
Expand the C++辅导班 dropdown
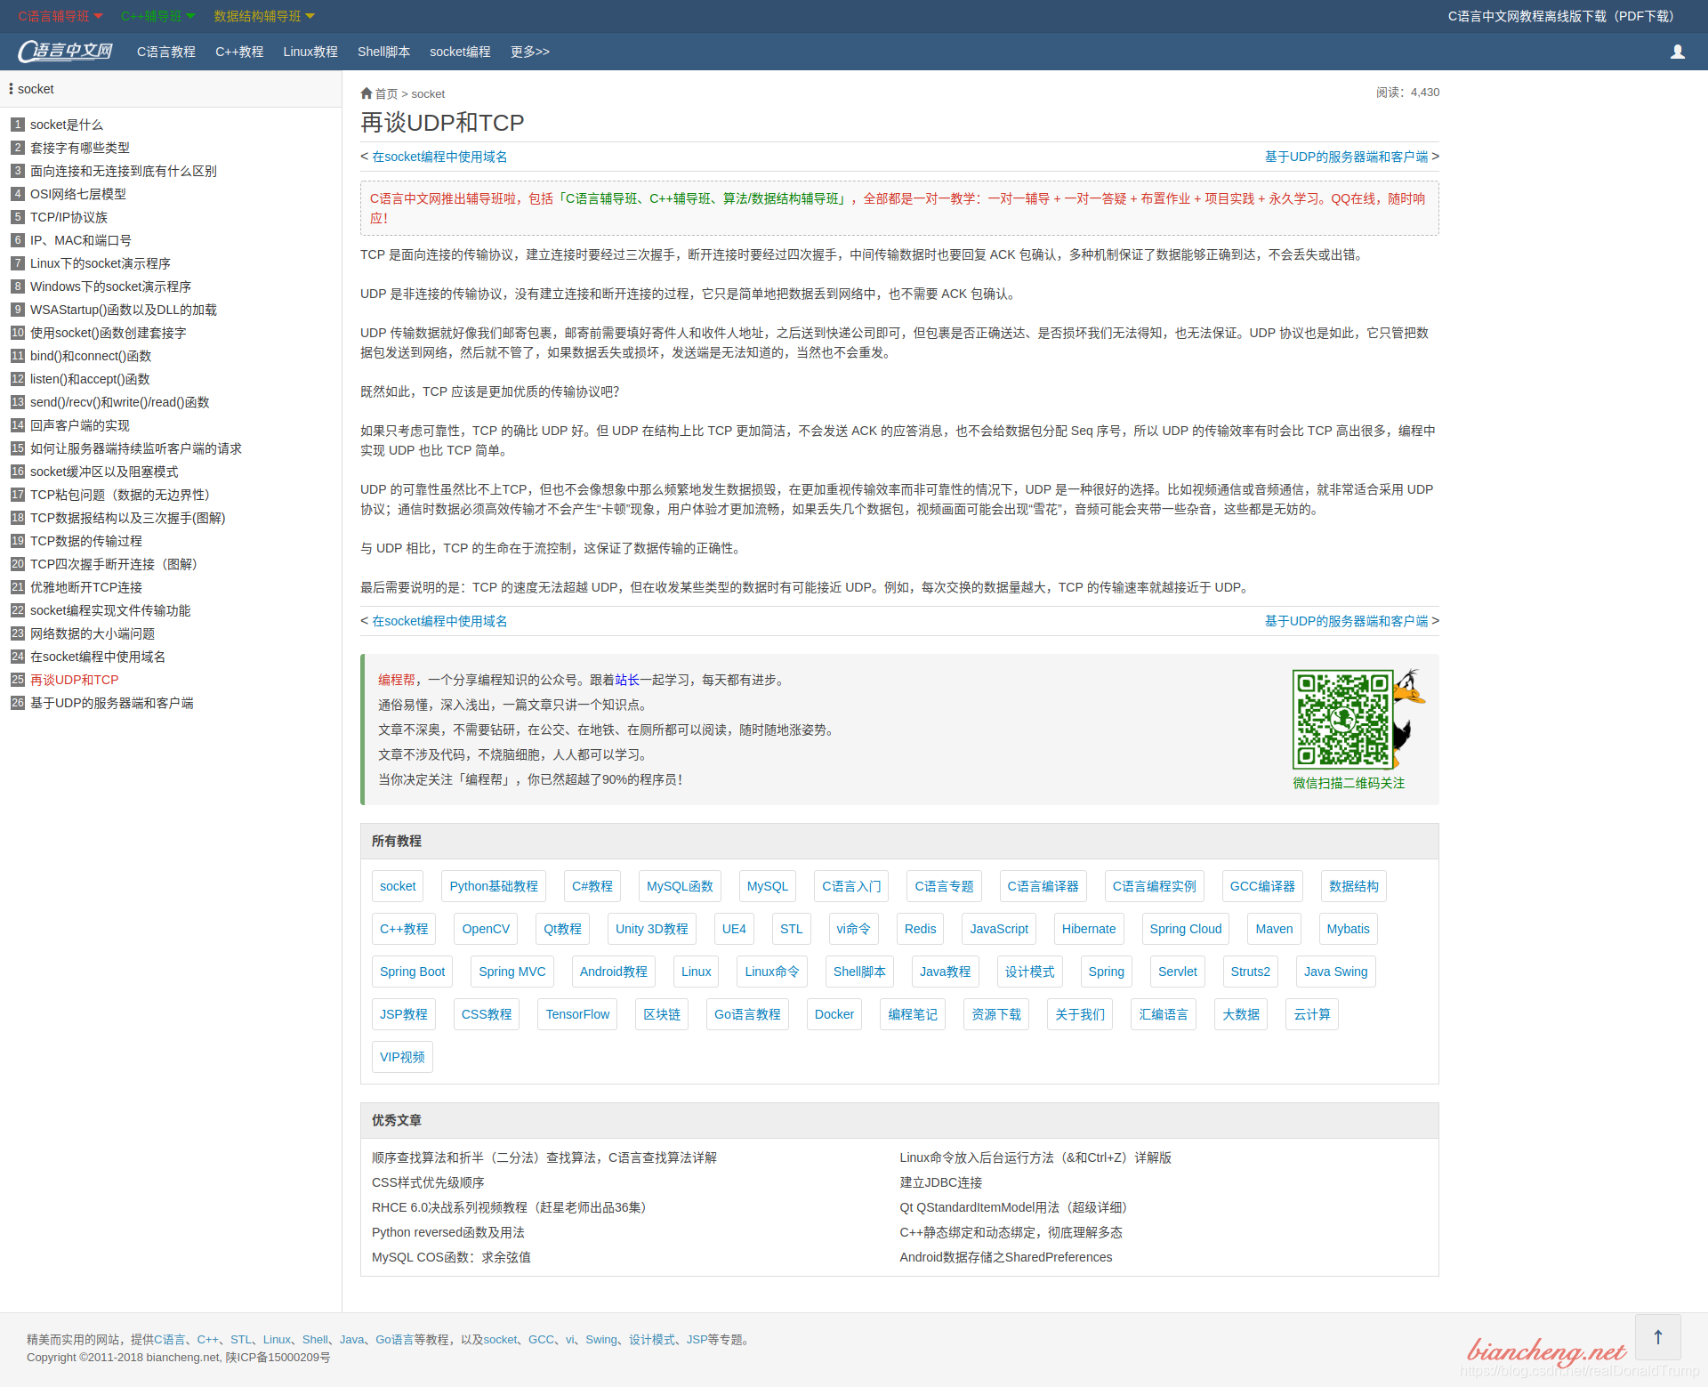click(x=158, y=16)
